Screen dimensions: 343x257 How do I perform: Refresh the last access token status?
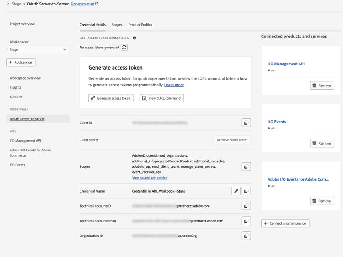124,47
